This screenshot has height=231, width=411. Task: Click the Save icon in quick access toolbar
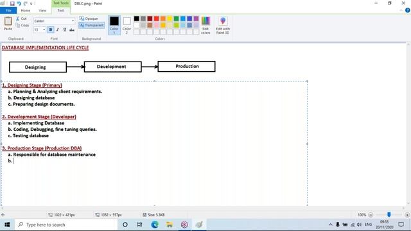click(x=12, y=3)
